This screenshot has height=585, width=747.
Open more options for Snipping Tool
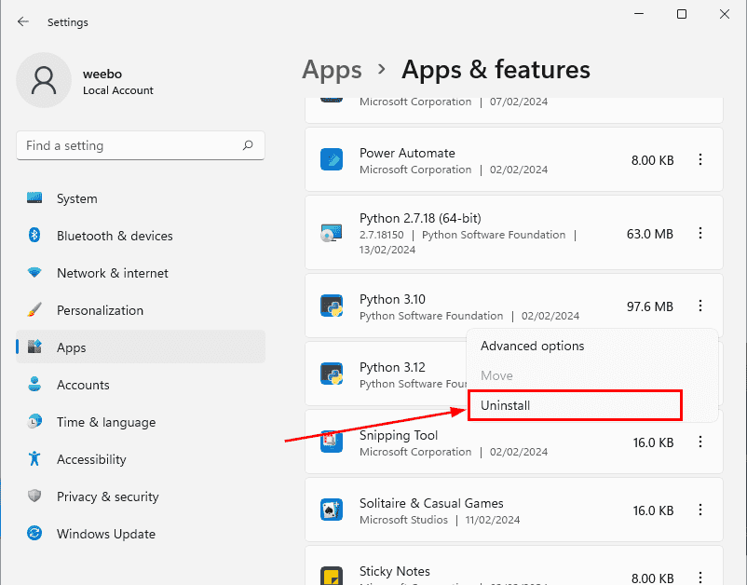point(700,442)
